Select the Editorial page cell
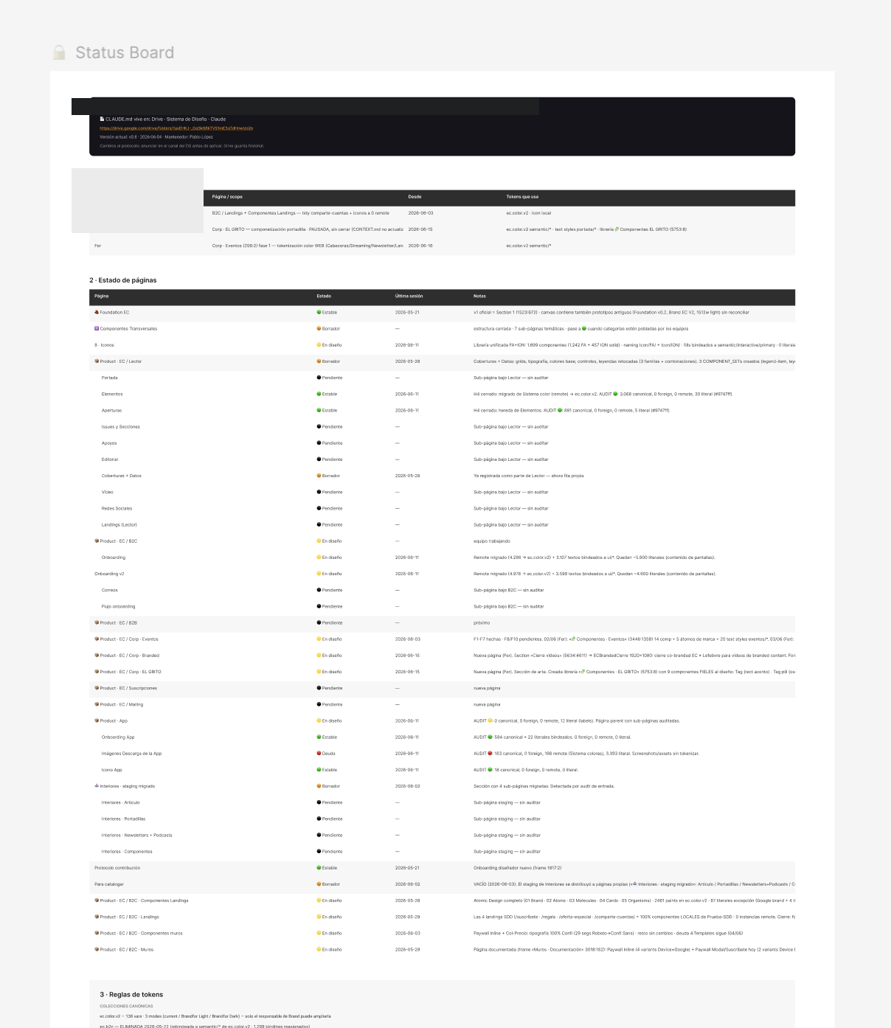This screenshot has height=1028, width=891. [110, 459]
